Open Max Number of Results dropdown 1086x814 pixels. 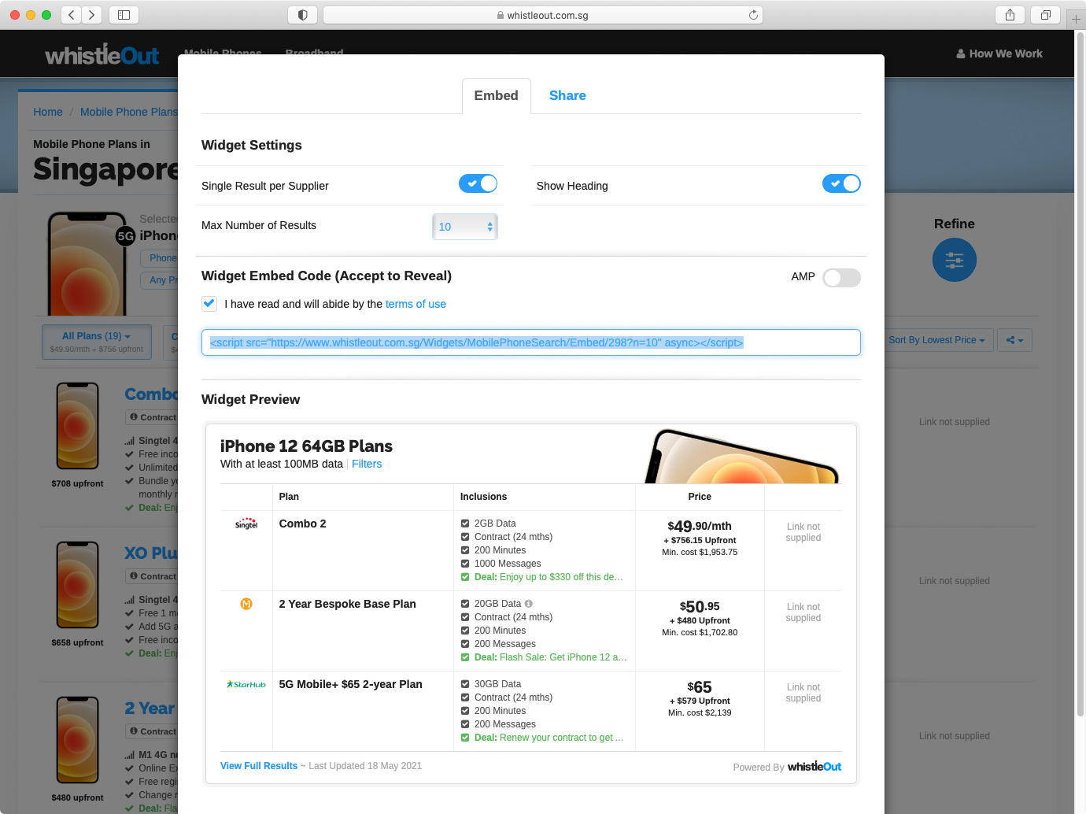coord(465,227)
